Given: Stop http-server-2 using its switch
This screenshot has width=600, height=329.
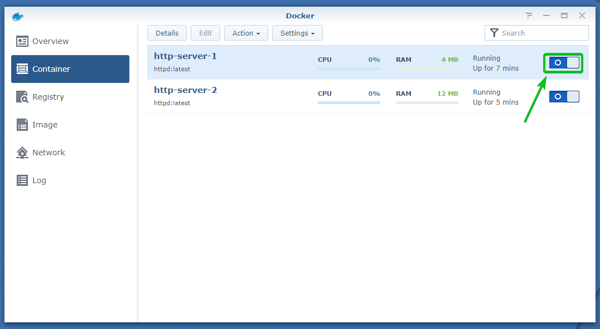Looking at the screenshot, I should pyautogui.click(x=564, y=97).
